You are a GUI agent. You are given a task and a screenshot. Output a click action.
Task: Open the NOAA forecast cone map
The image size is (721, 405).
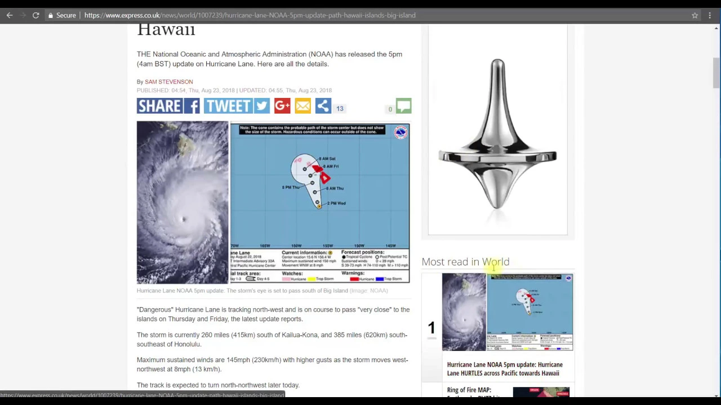click(x=320, y=202)
